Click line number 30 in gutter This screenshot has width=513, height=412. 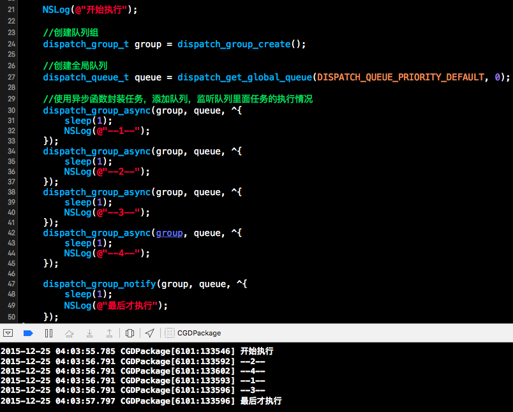11,110
